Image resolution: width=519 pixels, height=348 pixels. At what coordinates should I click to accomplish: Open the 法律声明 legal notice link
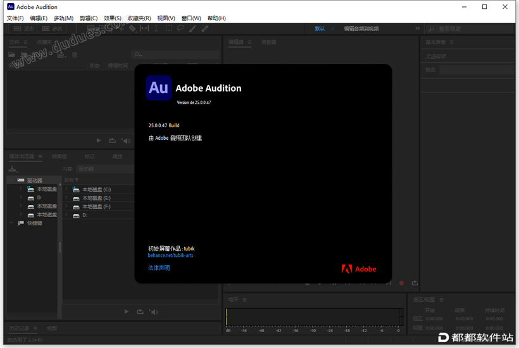click(159, 268)
